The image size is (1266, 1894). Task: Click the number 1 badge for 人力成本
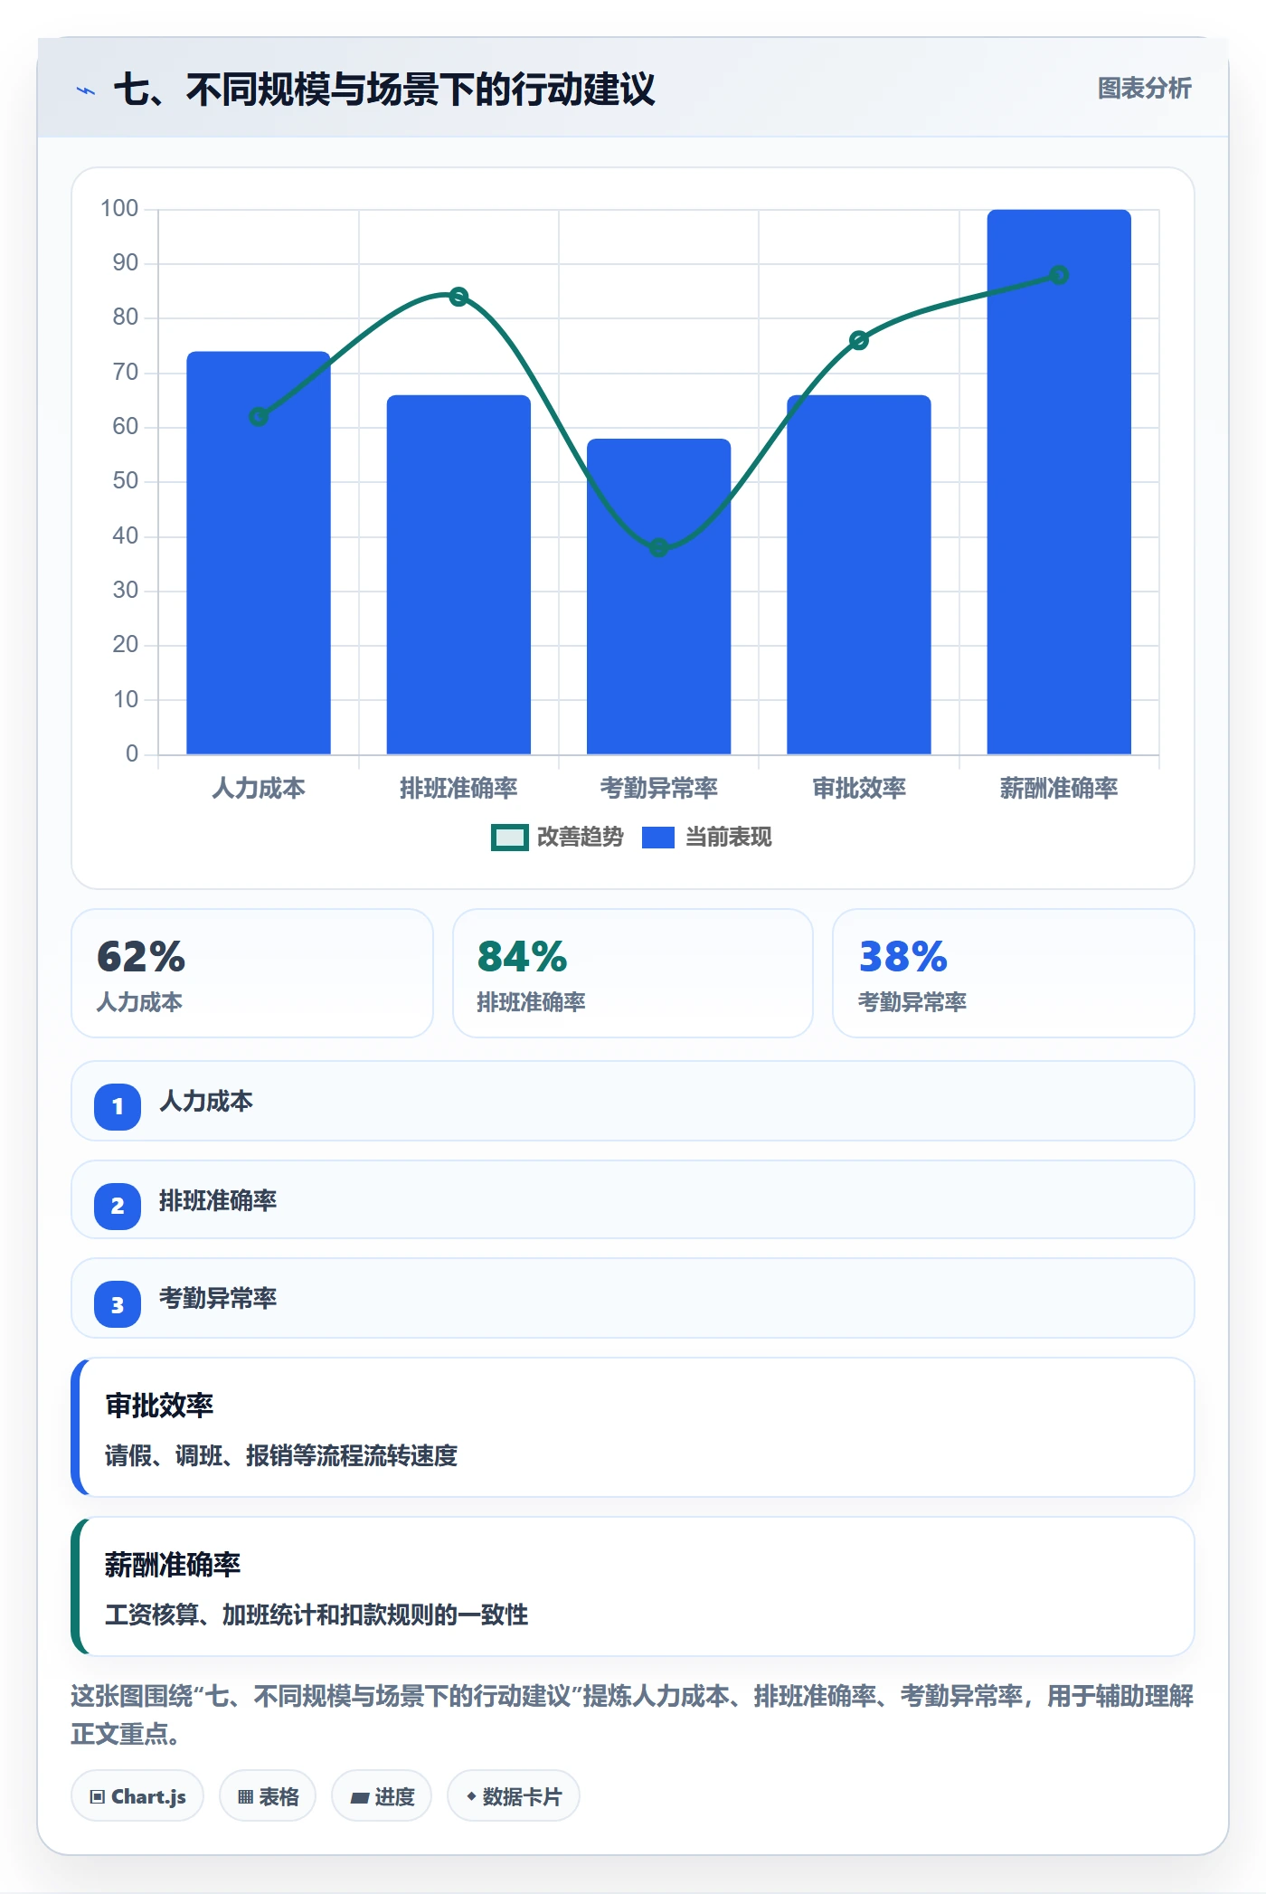click(118, 1106)
